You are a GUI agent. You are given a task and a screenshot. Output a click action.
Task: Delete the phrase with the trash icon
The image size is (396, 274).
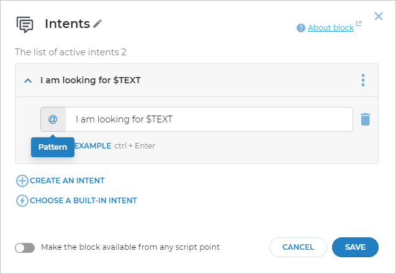pyautogui.click(x=365, y=119)
